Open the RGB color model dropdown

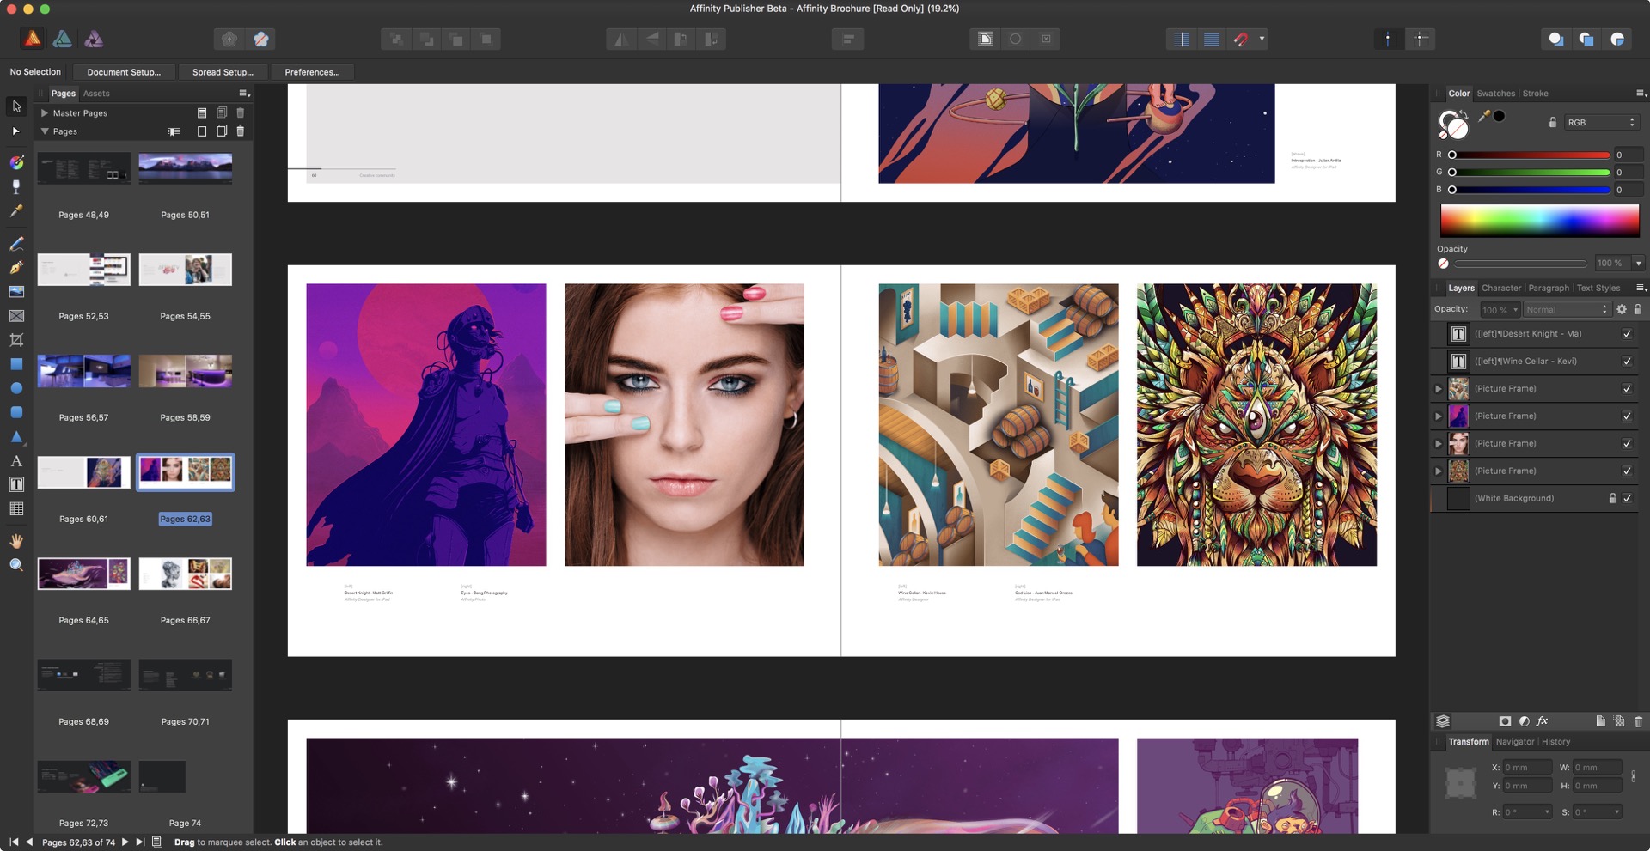pos(1601,123)
